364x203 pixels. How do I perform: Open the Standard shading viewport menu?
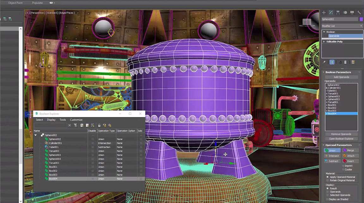pos(52,13)
